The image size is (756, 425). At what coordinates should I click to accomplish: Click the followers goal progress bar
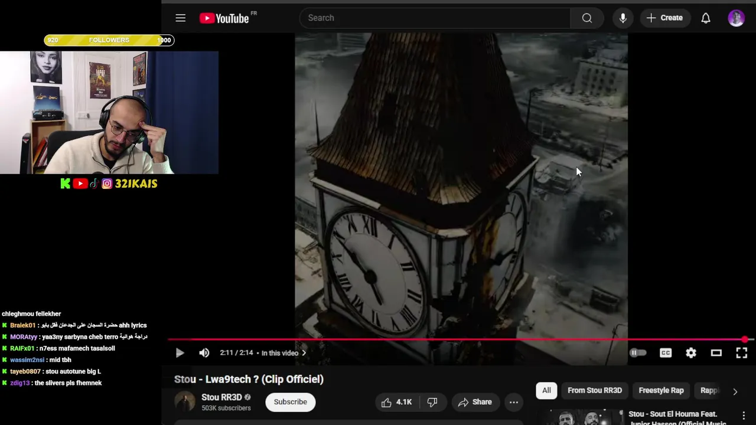pyautogui.click(x=109, y=40)
